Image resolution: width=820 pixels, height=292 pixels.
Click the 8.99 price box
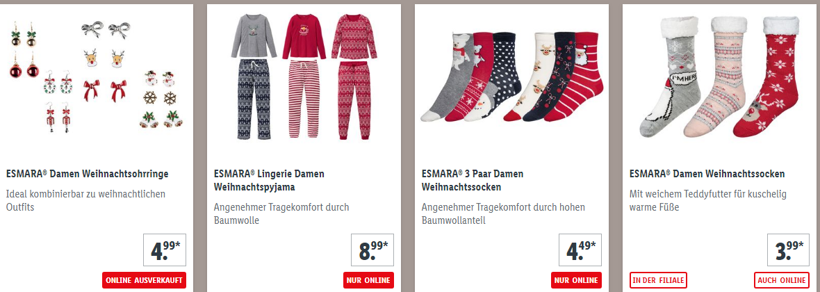coord(372,250)
